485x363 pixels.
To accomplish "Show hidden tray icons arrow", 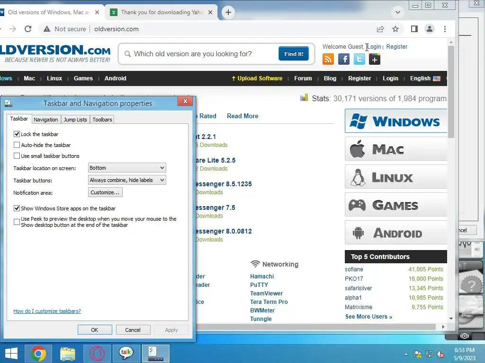I will click(x=406, y=354).
